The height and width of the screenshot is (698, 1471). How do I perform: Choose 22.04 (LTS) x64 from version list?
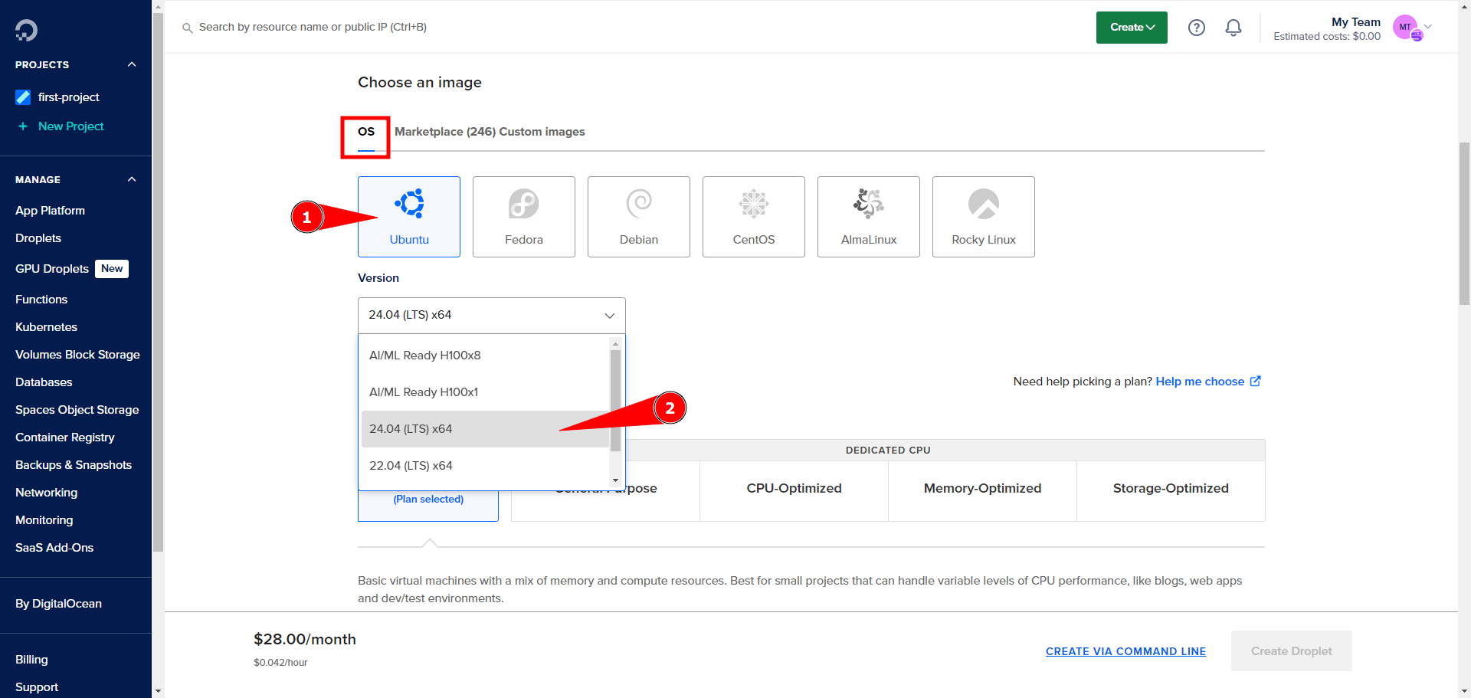pos(411,466)
